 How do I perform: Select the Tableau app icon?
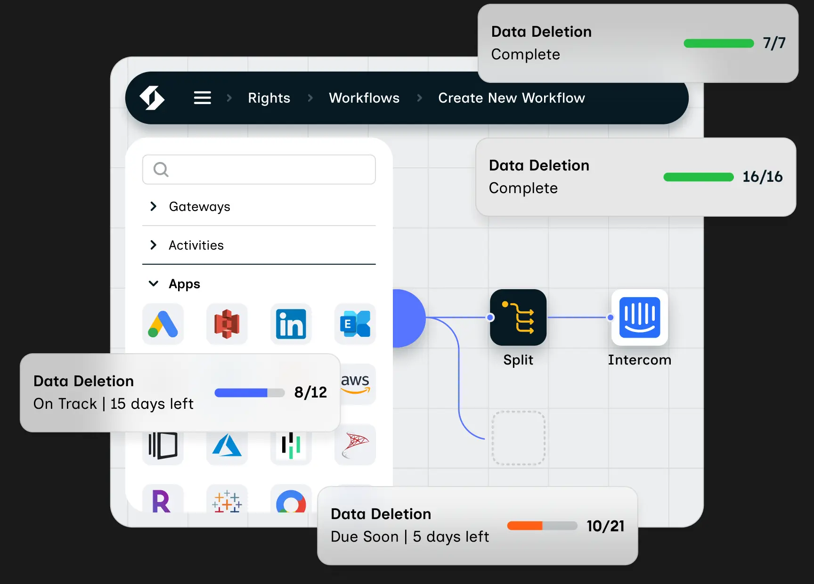tap(227, 503)
